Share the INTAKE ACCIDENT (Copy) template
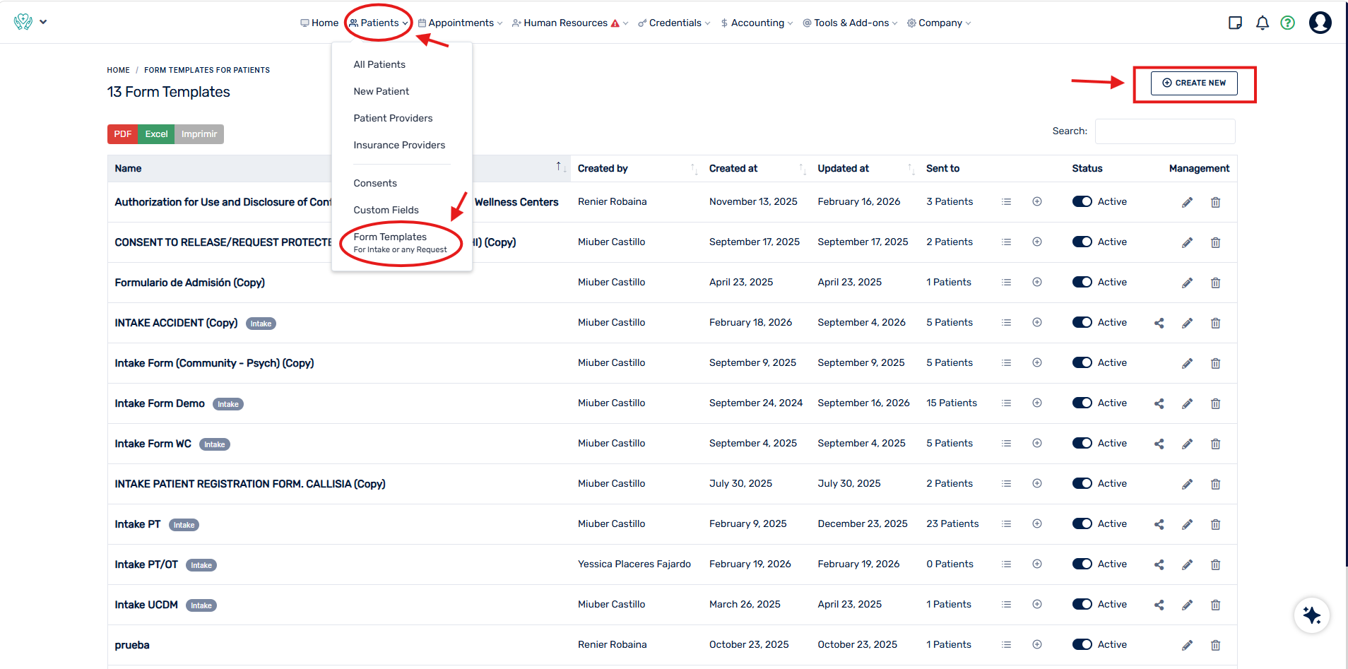Screen dimensions: 1348x669 point(1159,323)
